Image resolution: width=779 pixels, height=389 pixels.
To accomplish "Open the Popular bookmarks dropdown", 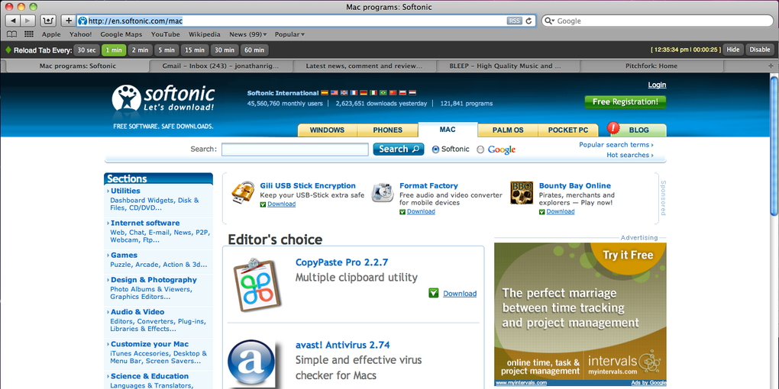I will click(x=289, y=34).
